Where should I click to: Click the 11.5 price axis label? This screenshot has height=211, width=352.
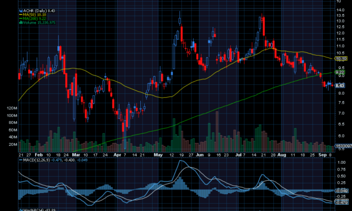tap(340, 39)
